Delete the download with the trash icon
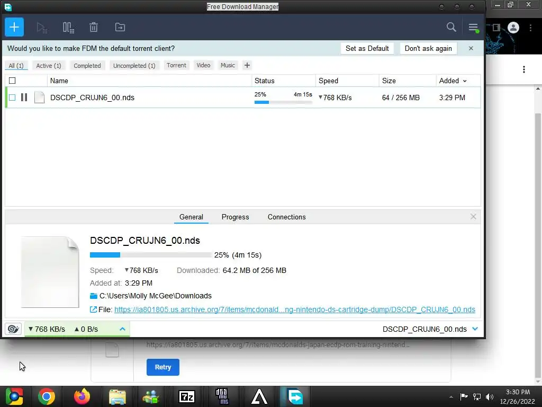Viewport: 542px width, 407px height. click(x=94, y=28)
